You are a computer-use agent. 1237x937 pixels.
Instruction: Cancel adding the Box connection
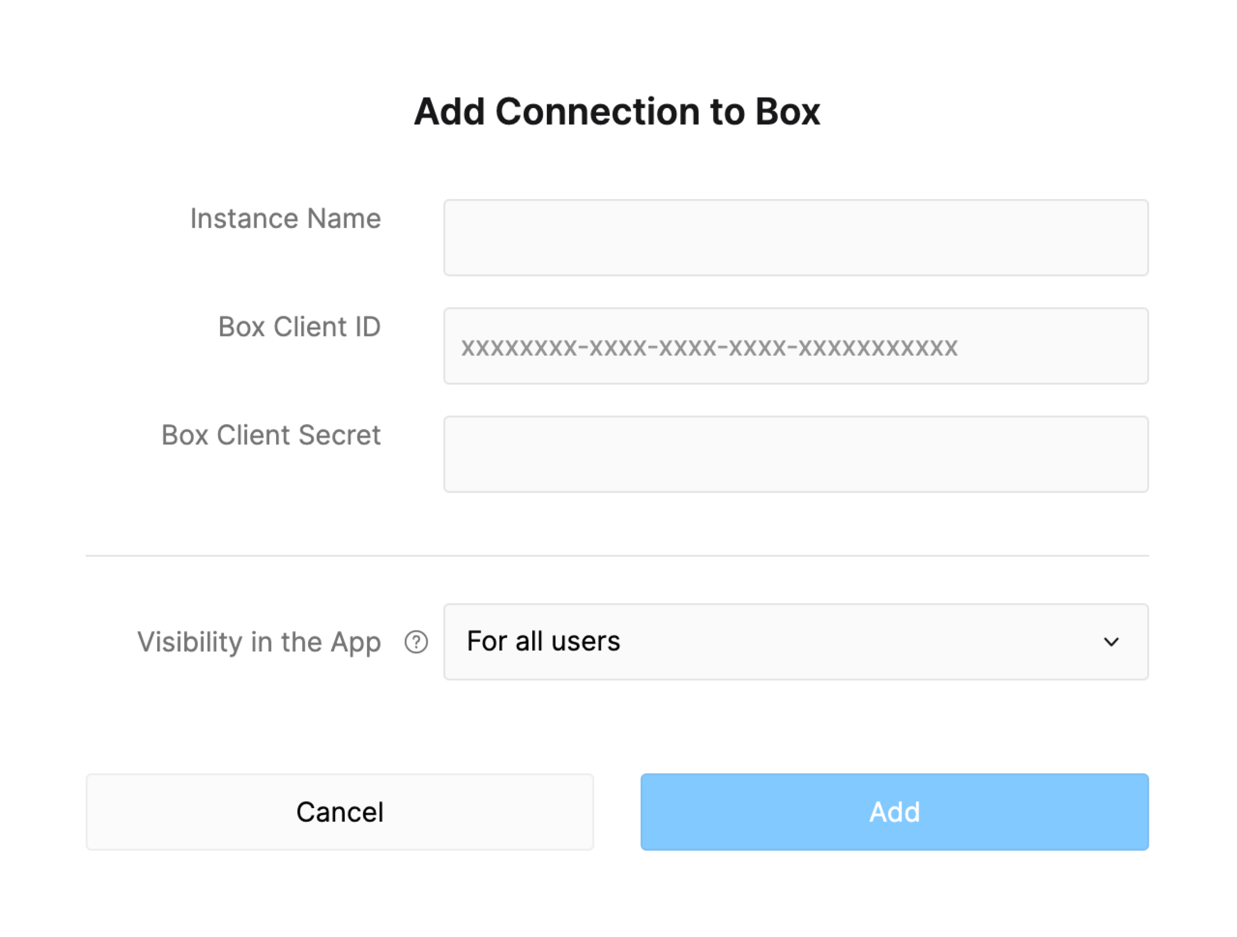[x=339, y=812]
